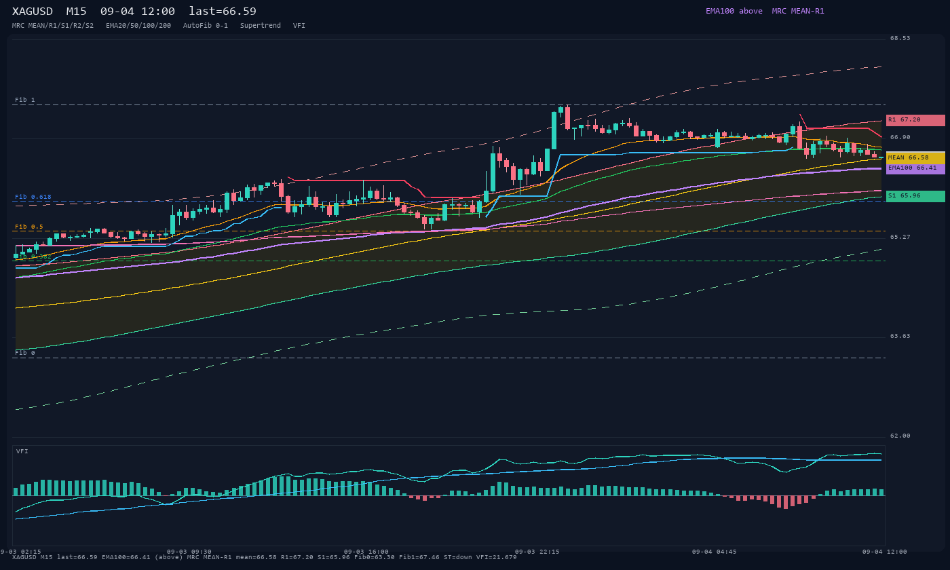Viewport: 950px width, 570px height.
Task: Click the last=66.59 price readout
Action: [223, 12]
